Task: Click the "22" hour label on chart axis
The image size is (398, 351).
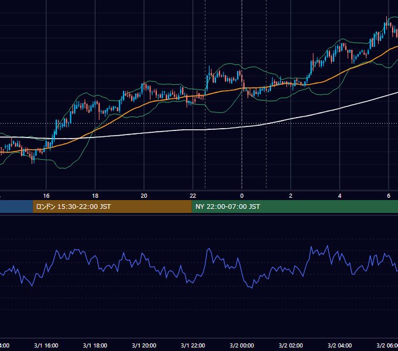Action: coord(193,196)
